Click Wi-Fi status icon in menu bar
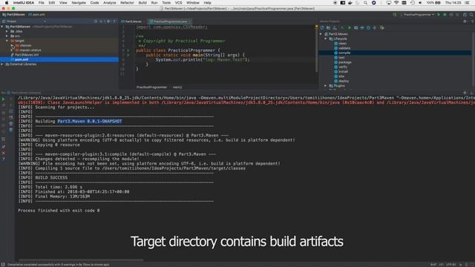Image resolution: width=475 pixels, height=267 pixels. pos(396,3)
